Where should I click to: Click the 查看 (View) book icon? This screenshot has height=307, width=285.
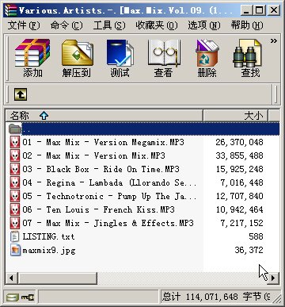click(164, 58)
